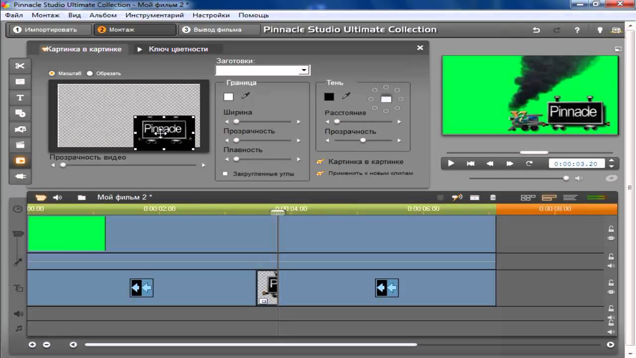Viewport: 636px width, 358px height.
Task: Pick border color with the eyedropper
Action: click(245, 96)
